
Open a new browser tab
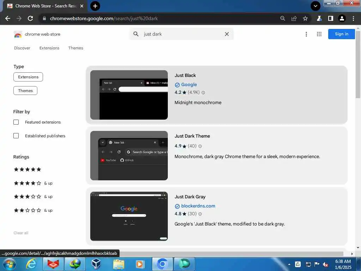(x=95, y=6)
